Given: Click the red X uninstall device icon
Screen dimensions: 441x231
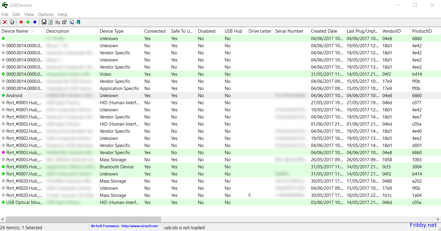Looking at the screenshot, I should (x=5, y=22).
